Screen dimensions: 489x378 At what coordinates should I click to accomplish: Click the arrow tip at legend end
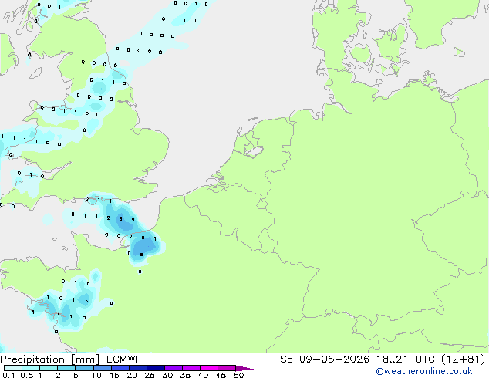coord(245,368)
